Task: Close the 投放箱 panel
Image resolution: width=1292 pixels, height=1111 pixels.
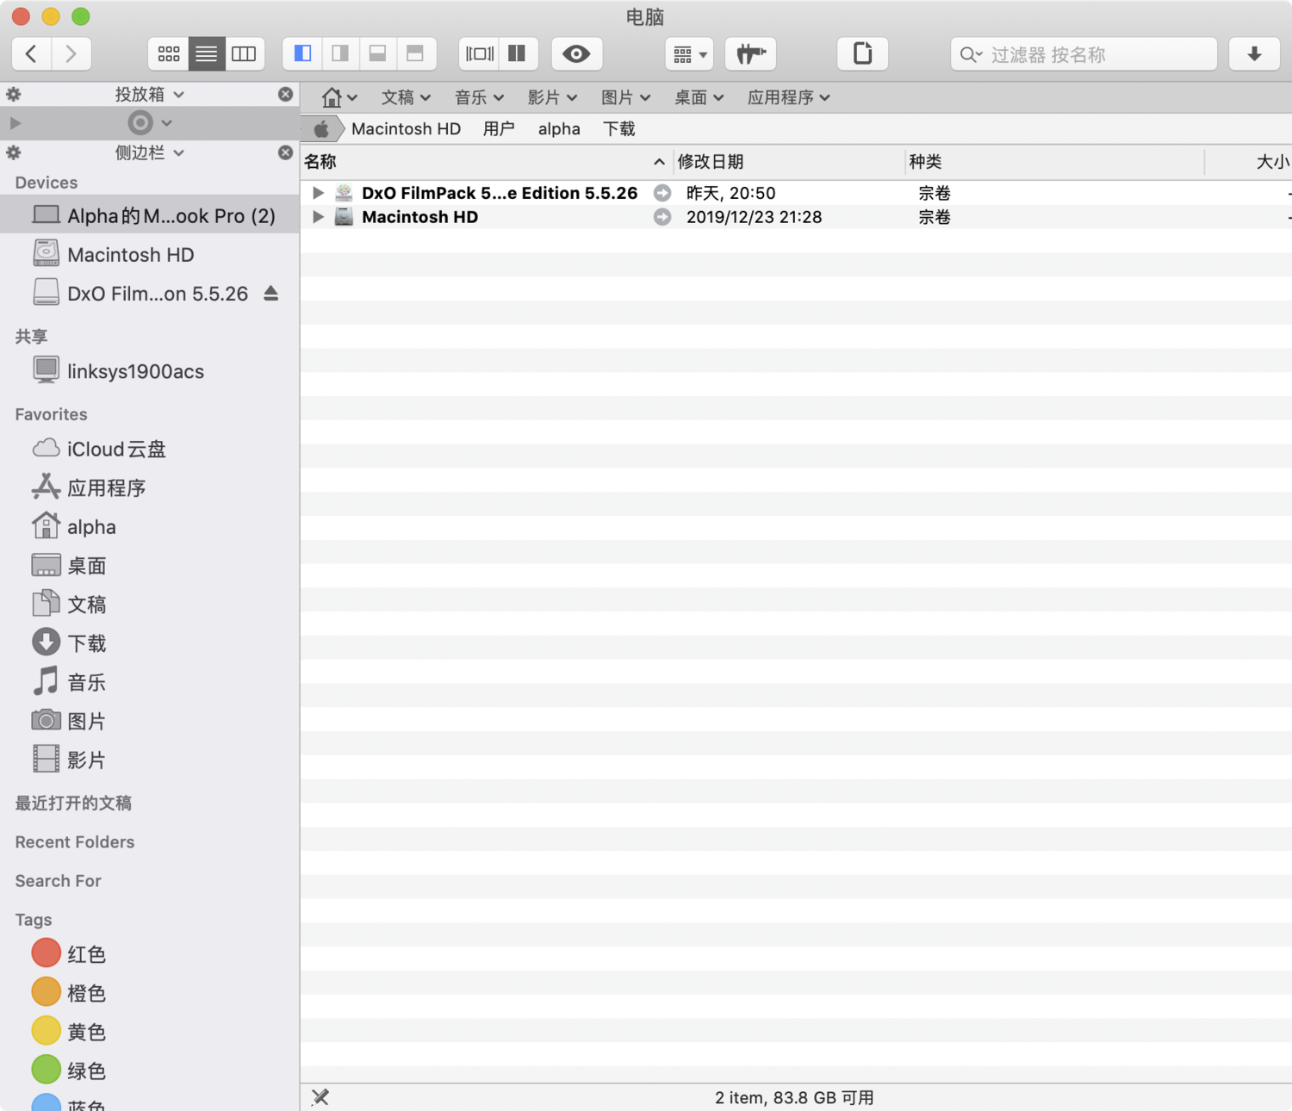Action: click(x=285, y=94)
